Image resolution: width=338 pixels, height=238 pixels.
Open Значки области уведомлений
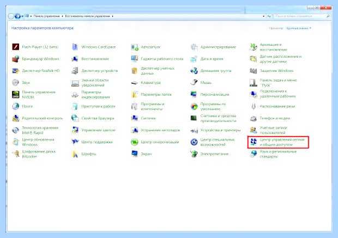(90, 83)
